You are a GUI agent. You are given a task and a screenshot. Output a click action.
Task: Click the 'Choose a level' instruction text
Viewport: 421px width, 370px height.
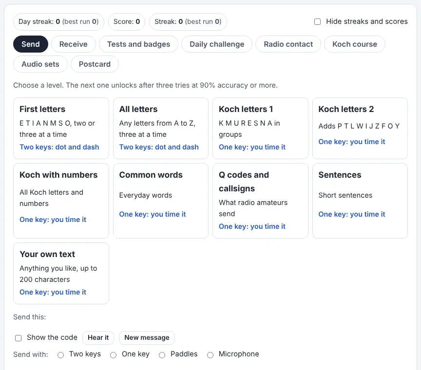[145, 85]
